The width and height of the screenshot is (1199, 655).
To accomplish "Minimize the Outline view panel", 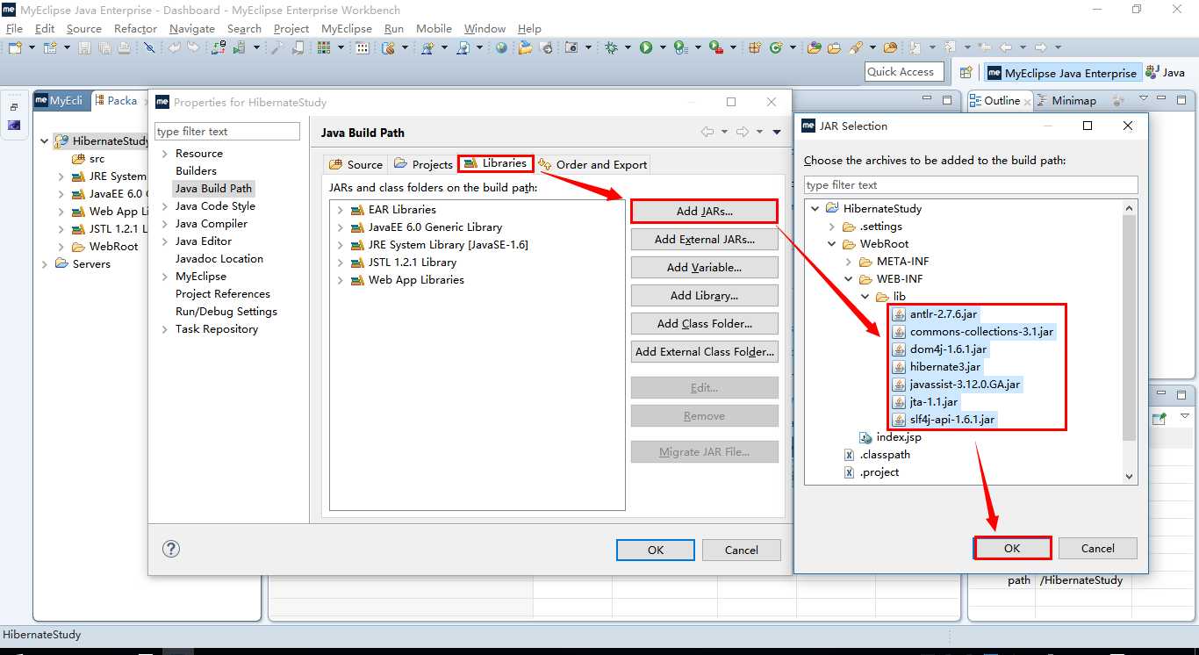I will click(1161, 98).
